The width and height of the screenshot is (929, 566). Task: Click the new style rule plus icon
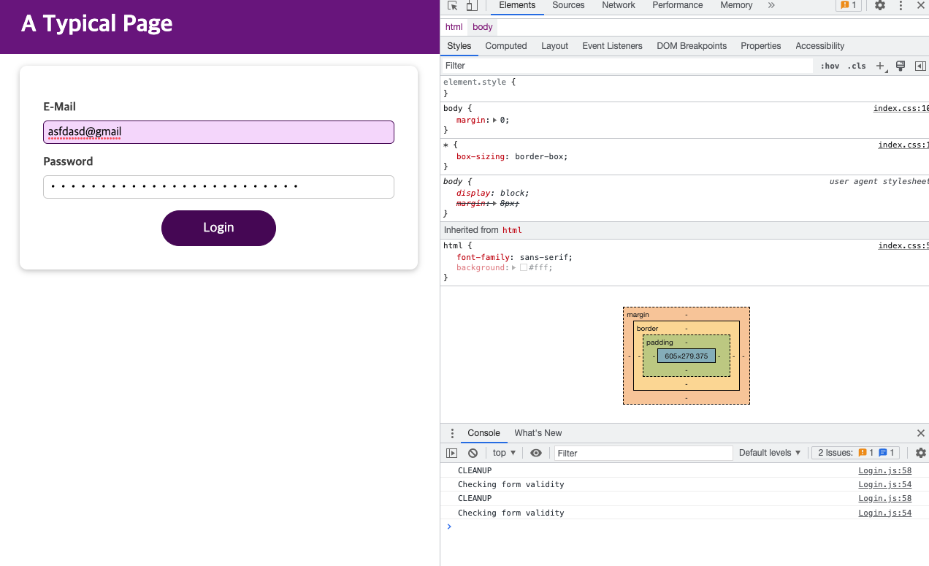(881, 66)
